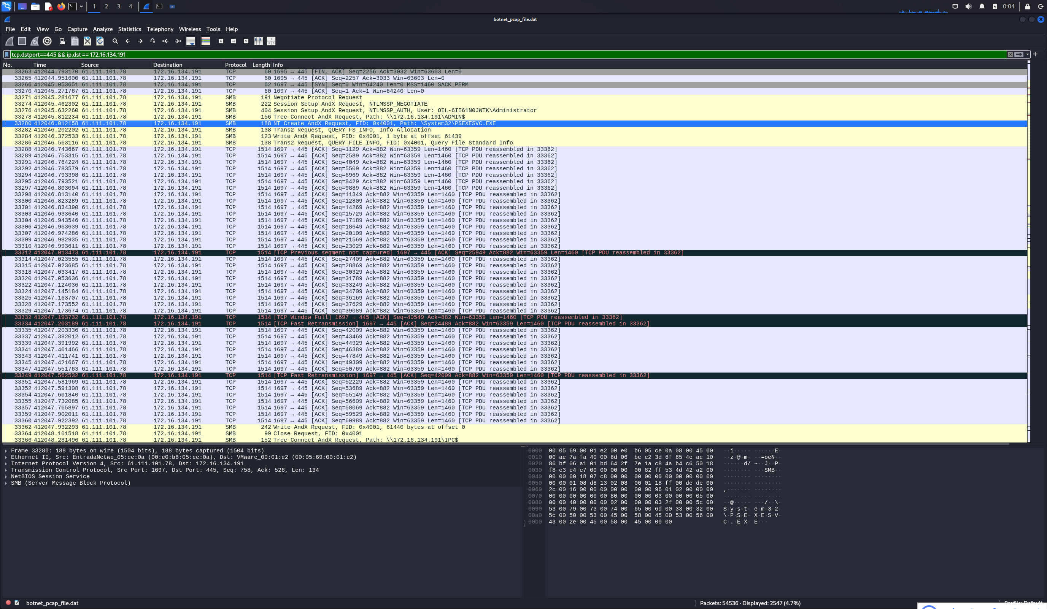
Task: Open the Statistics menu
Action: [x=129, y=29]
